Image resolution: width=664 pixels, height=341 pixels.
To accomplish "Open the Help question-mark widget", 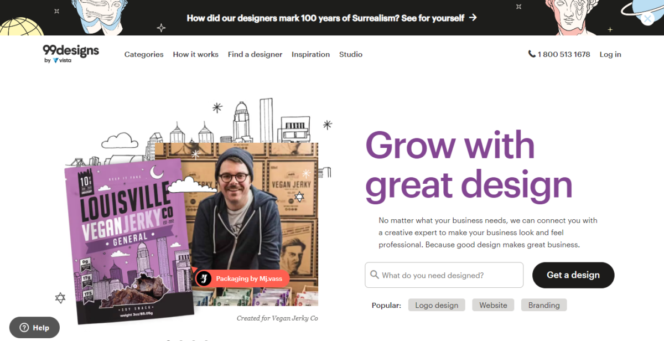I will pos(34,328).
